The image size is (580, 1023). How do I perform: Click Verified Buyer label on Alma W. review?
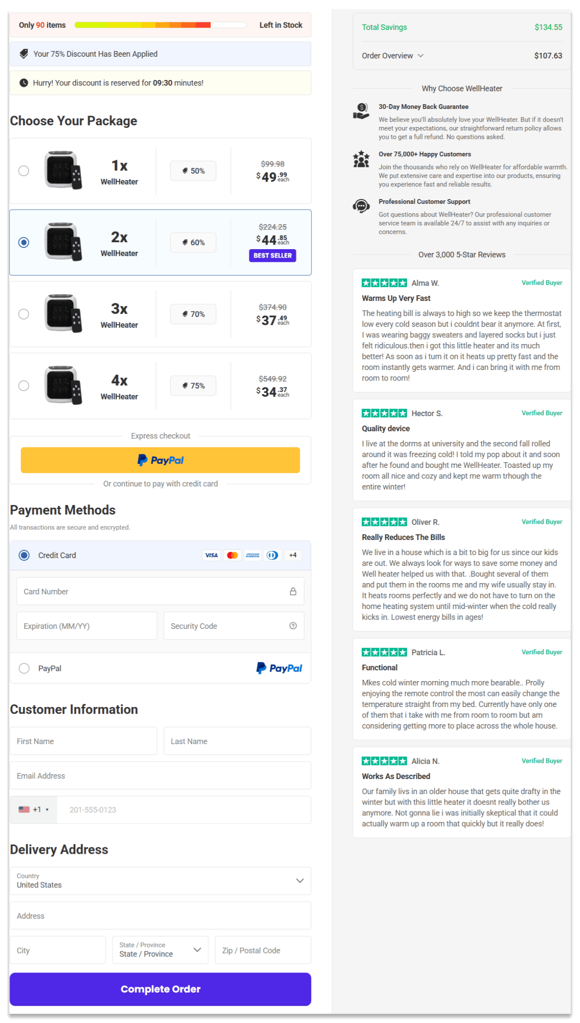542,283
